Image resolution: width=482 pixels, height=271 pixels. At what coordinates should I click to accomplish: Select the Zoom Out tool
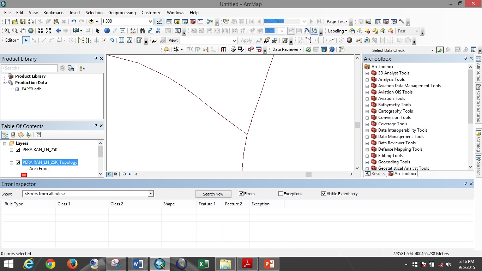15,31
